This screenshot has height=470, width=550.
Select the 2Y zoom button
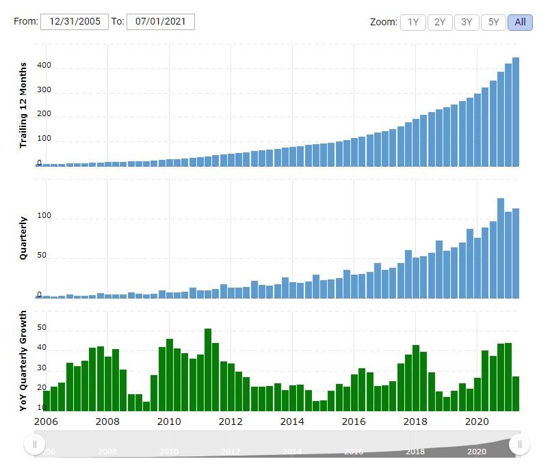coord(440,22)
